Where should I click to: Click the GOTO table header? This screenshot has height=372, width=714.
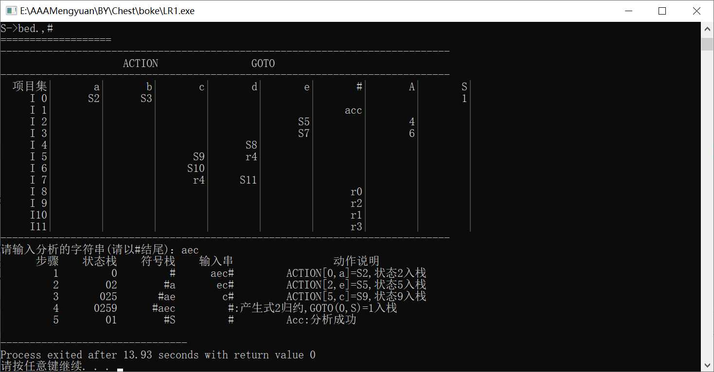coord(263,64)
